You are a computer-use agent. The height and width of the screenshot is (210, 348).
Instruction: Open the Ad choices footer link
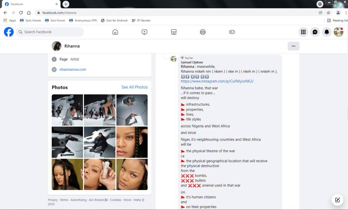point(98,200)
